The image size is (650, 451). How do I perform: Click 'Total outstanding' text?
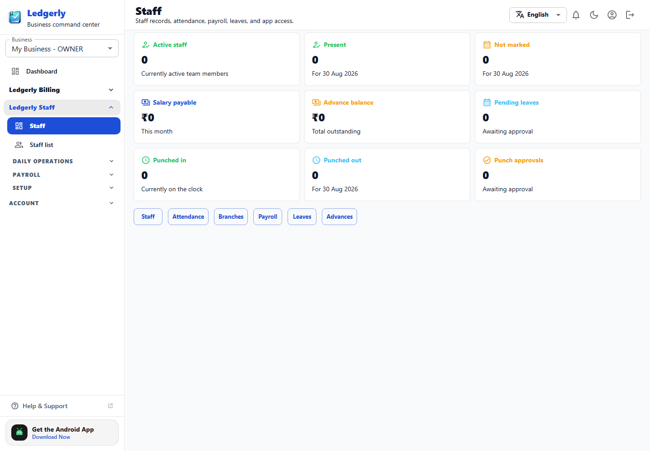coord(336,131)
